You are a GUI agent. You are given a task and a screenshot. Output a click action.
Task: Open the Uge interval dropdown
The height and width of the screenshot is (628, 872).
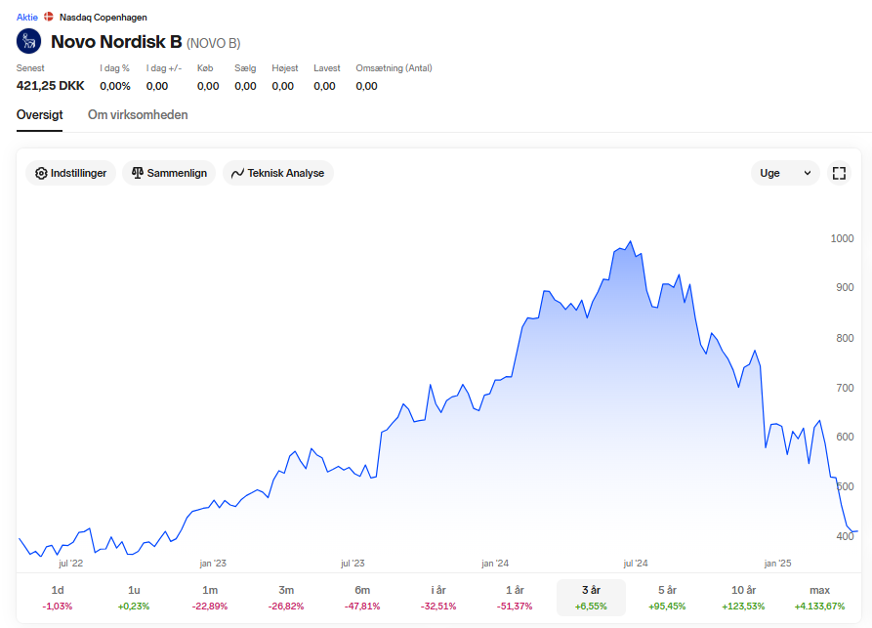tap(785, 173)
